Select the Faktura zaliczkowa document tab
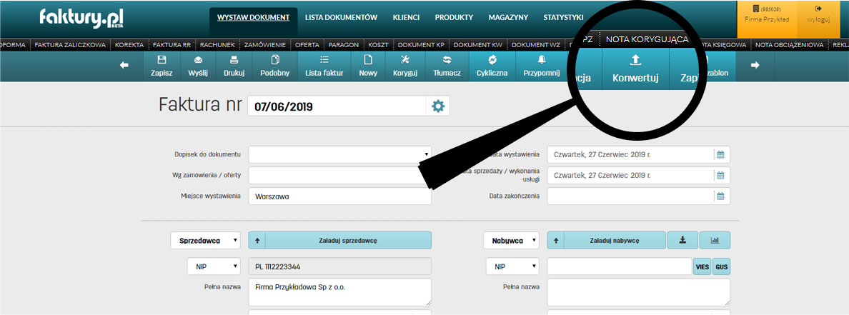This screenshot has height=315, width=849. click(x=70, y=44)
